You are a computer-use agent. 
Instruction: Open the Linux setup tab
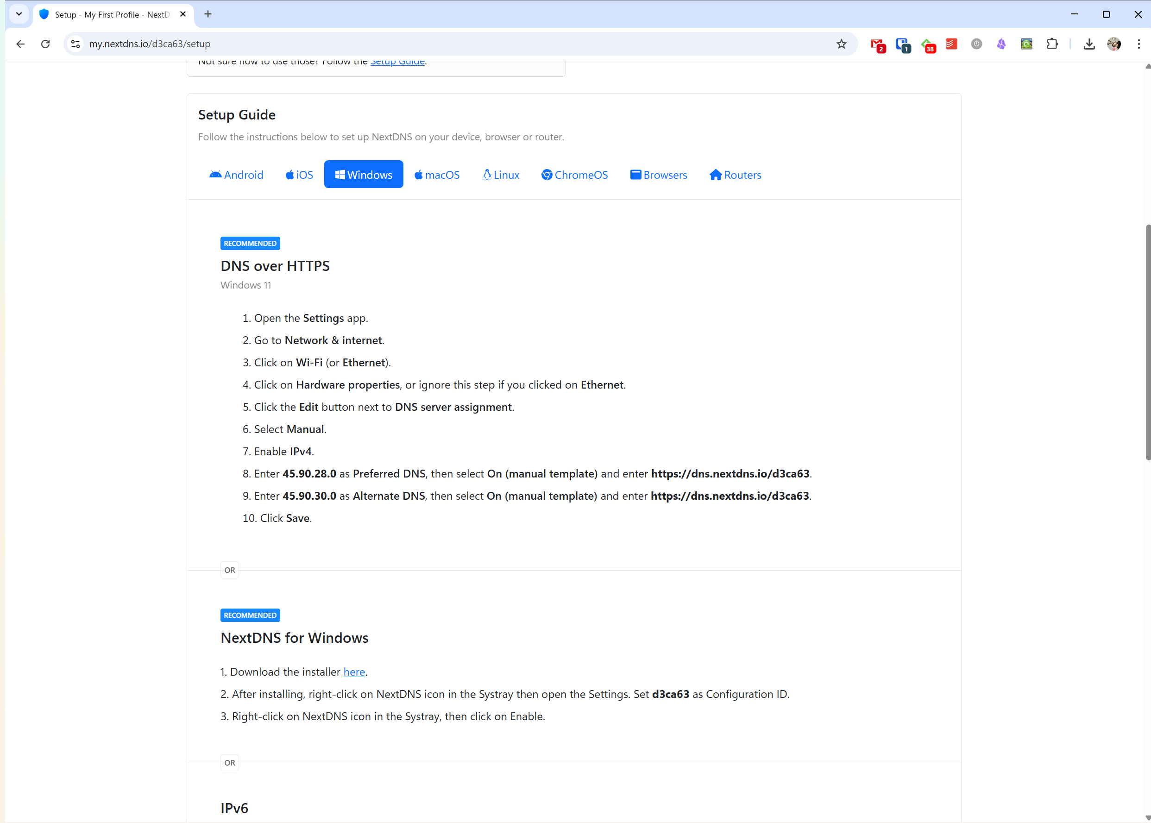pos(501,175)
